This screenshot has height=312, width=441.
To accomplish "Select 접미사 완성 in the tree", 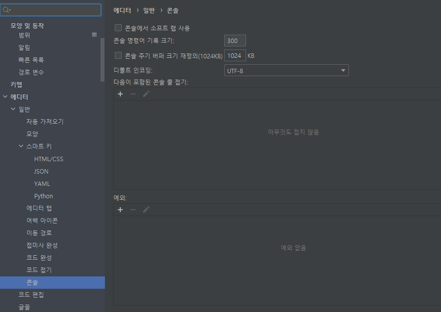I will (x=42, y=245).
